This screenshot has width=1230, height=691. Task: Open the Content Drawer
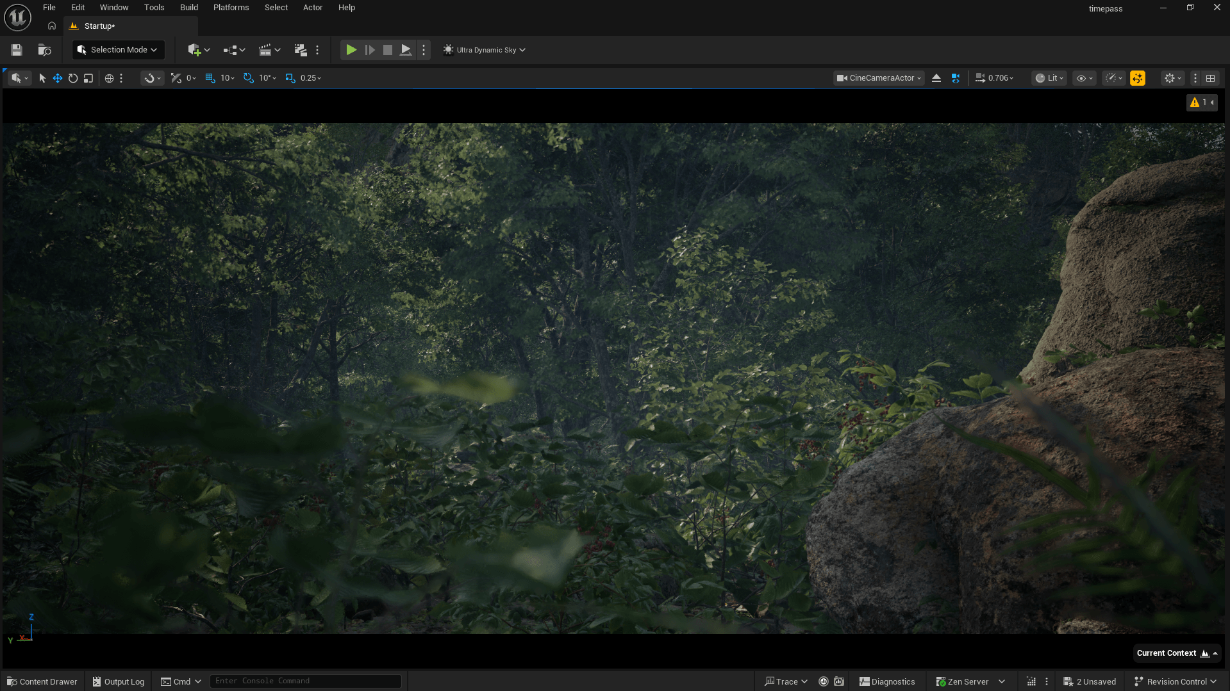(x=42, y=681)
